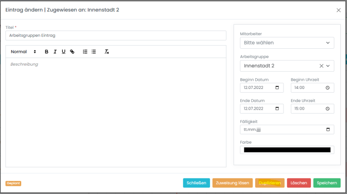Open the Mitarbeiter dropdown
This screenshot has height=194, width=347.
click(x=286, y=43)
